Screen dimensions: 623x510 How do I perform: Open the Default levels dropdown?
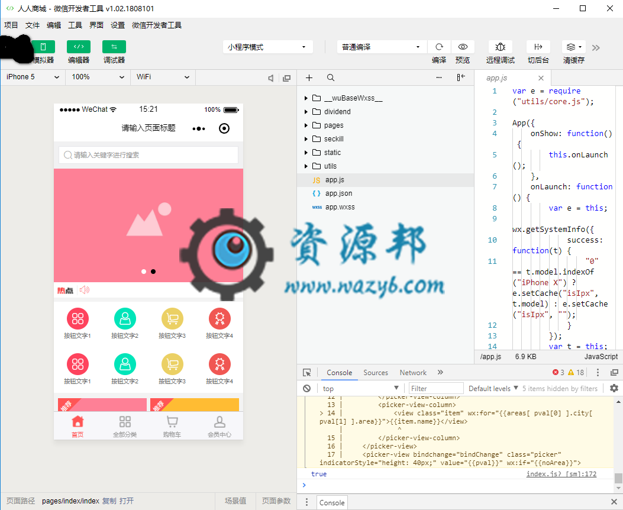tap(493, 389)
